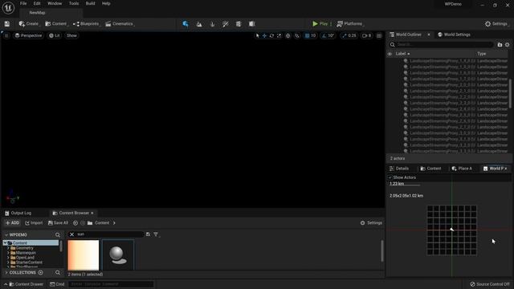Expand the Collections section
Viewport: 514px width, 289px height.
[x=6, y=273]
